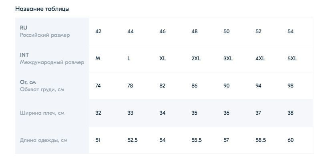
Task: Click international size M cell
Action: (x=98, y=59)
